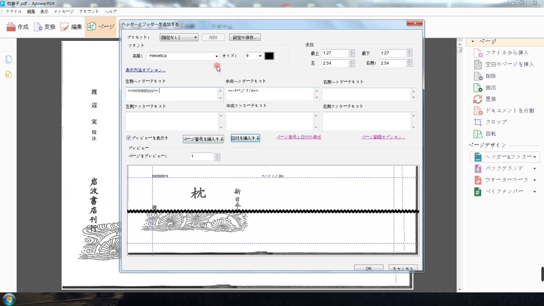
Task: Click the OK button
Action: tap(368, 268)
